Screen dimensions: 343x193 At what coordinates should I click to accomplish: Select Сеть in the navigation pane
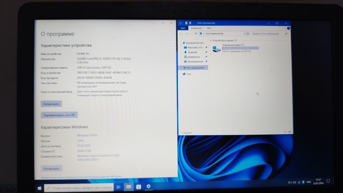(187, 74)
